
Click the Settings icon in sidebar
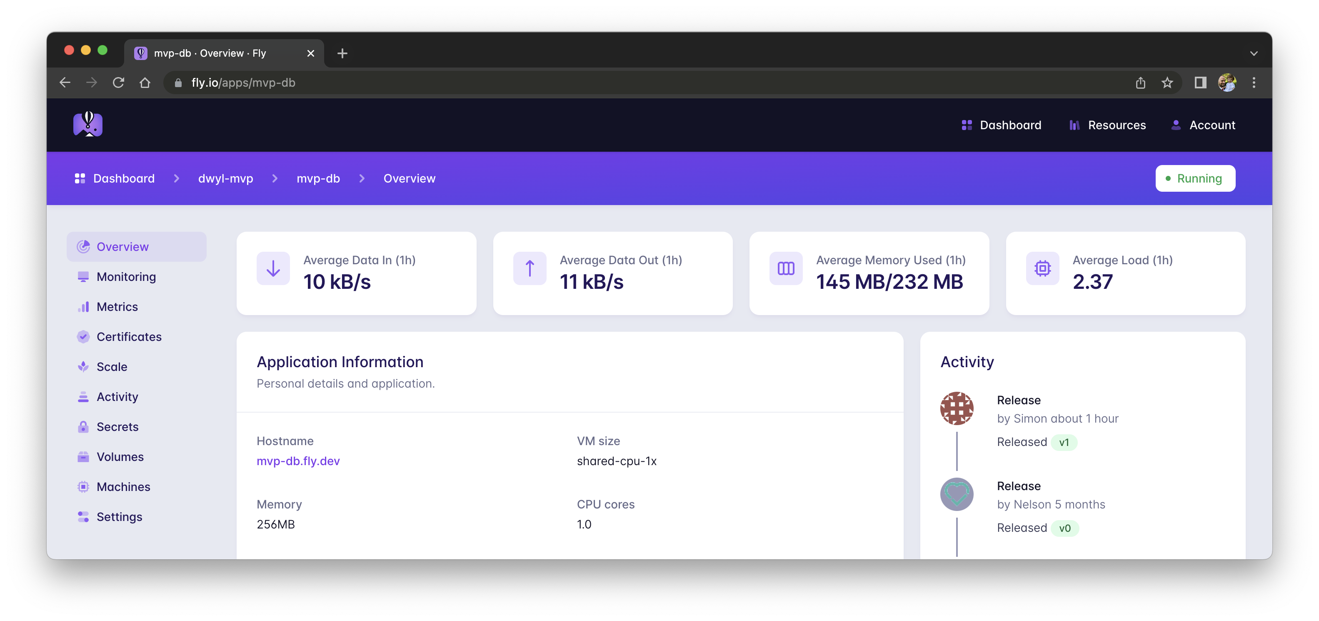pyautogui.click(x=83, y=516)
